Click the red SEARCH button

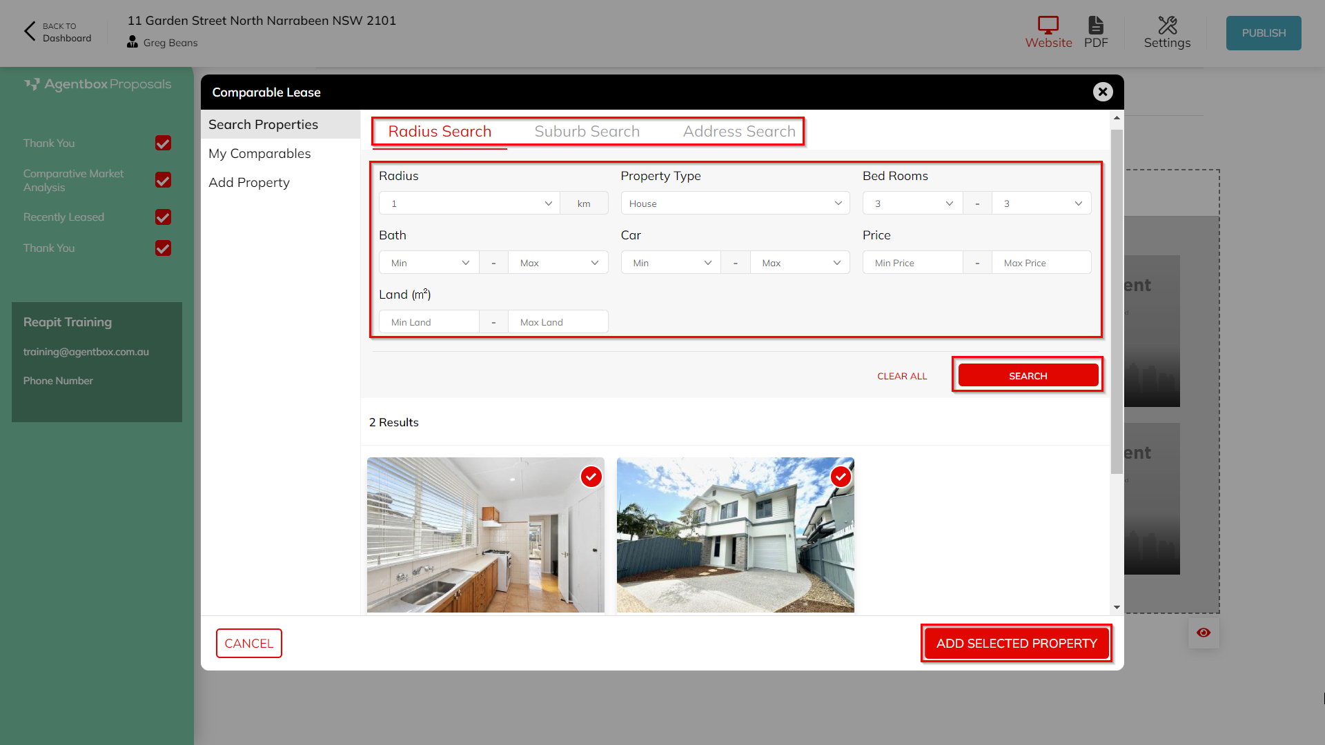point(1028,376)
